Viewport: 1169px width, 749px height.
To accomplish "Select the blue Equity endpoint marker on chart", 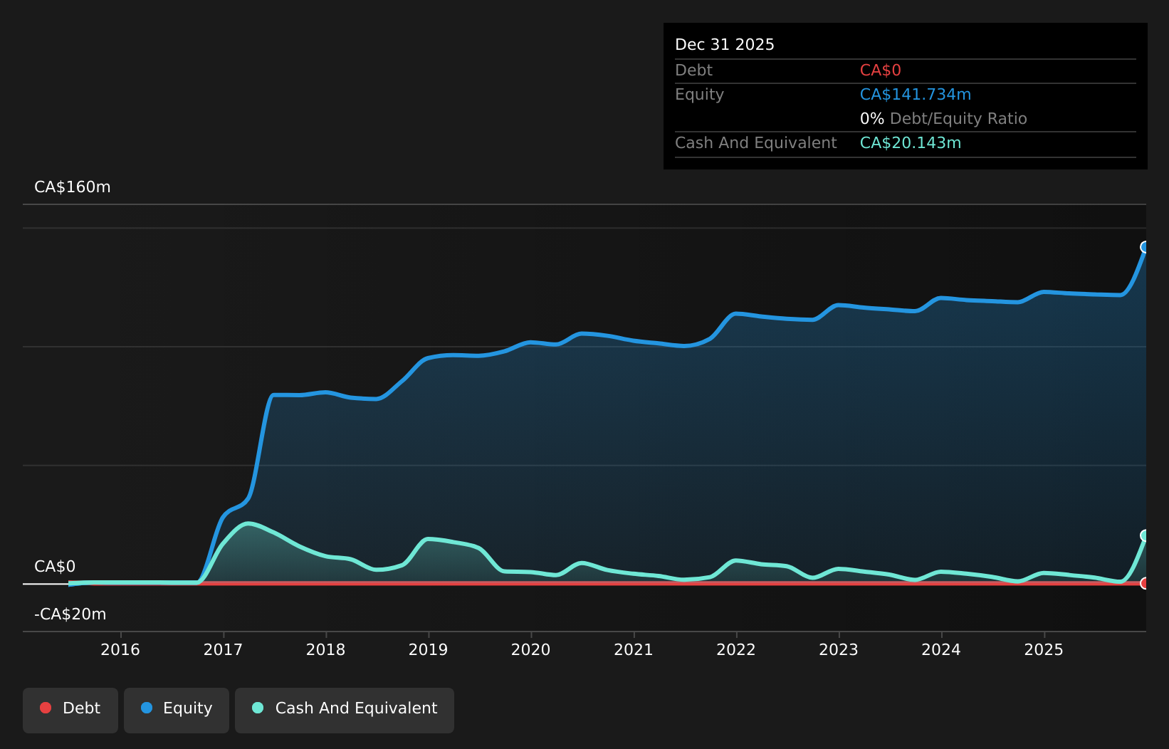I will click(1145, 247).
